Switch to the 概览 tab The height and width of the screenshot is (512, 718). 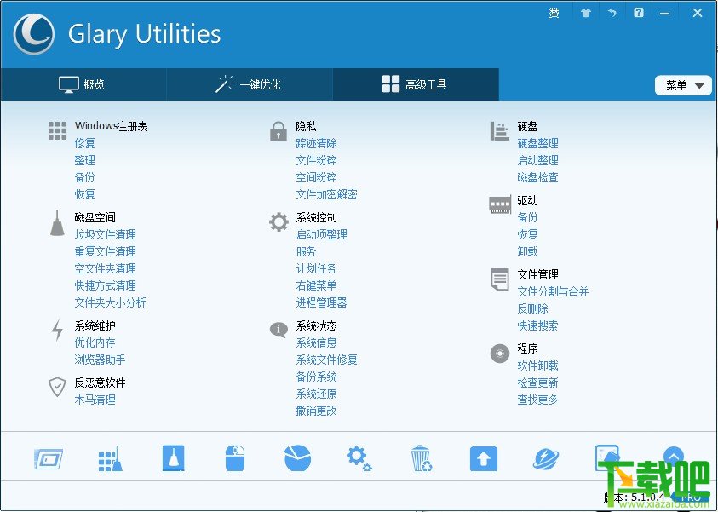[83, 83]
